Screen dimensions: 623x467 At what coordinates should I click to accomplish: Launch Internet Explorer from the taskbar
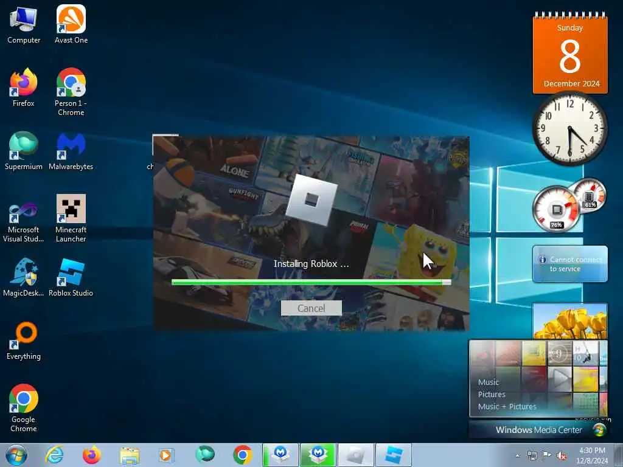(54, 455)
